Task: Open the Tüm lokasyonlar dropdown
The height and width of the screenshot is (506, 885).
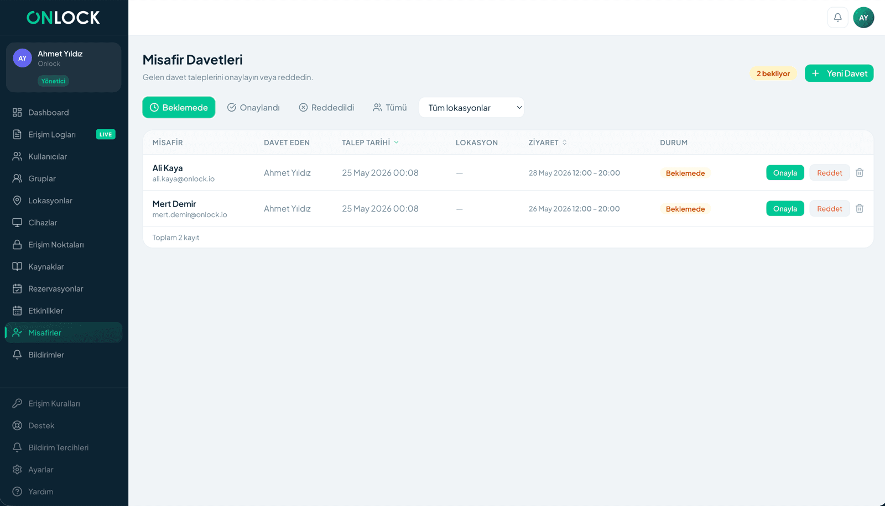Action: point(472,108)
